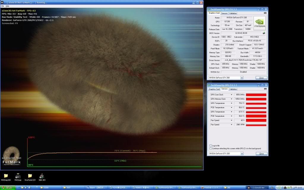Open the Windows Start button
304x190 pixels.
pos(7,188)
